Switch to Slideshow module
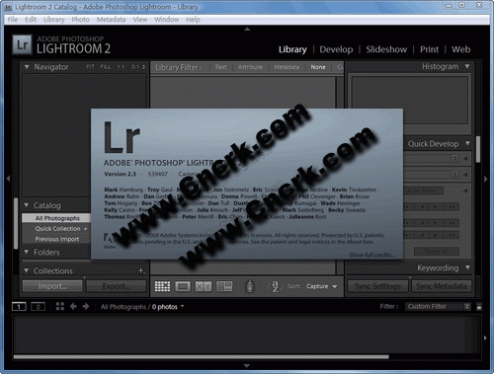The image size is (494, 374). click(386, 49)
